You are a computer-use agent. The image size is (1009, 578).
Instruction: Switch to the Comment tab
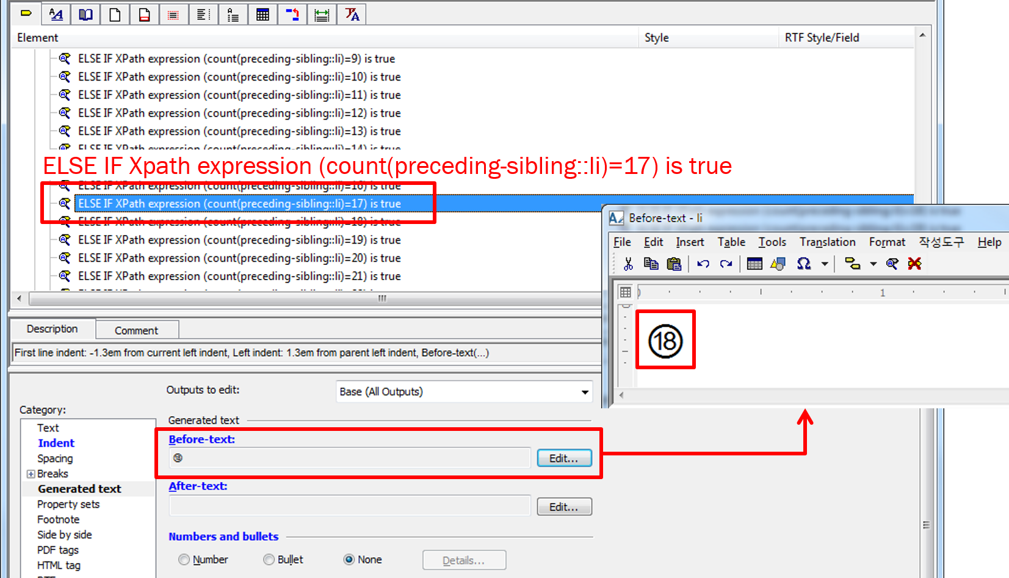(137, 330)
